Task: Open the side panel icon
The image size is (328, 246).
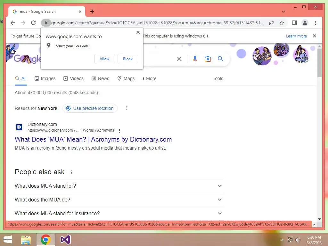Action: tap(295, 23)
